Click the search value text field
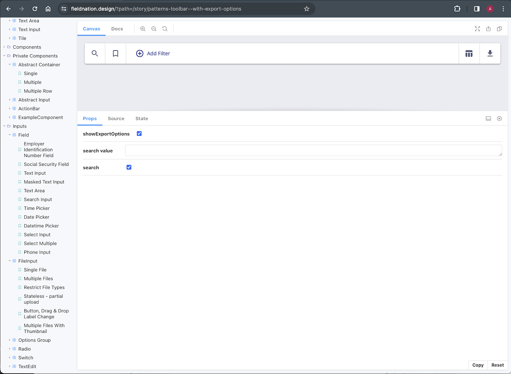The height and width of the screenshot is (374, 511). pos(313,150)
